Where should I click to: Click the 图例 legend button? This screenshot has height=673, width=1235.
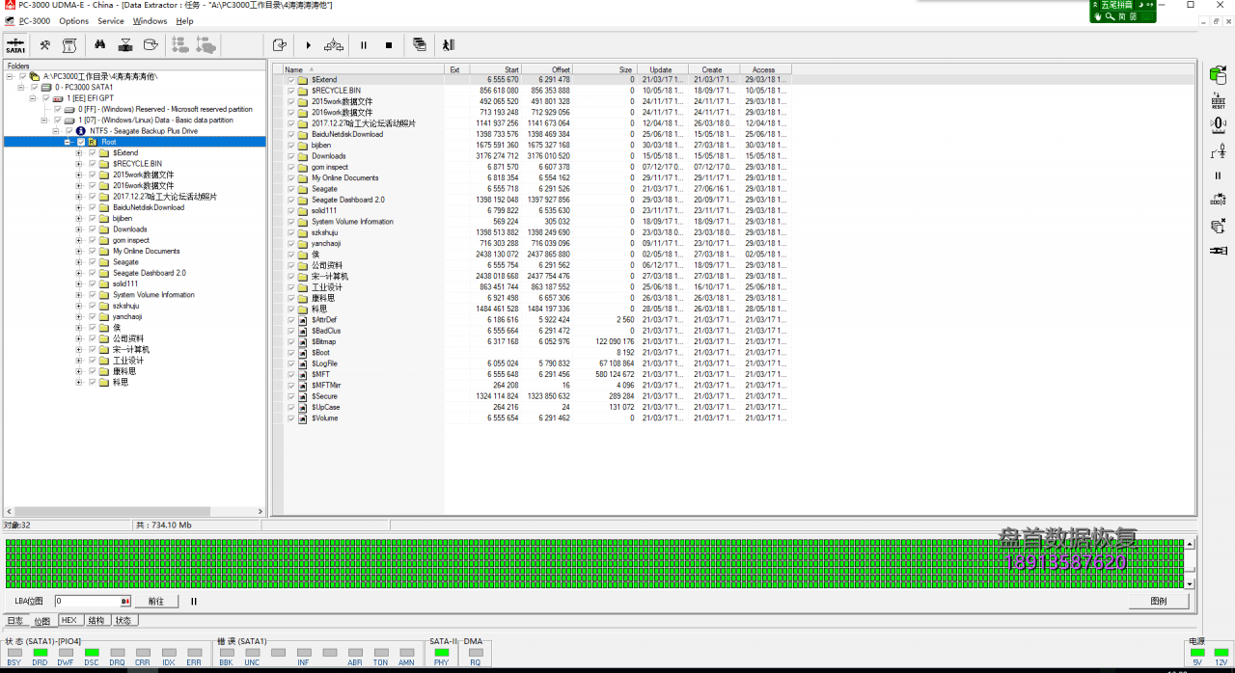tap(1158, 602)
